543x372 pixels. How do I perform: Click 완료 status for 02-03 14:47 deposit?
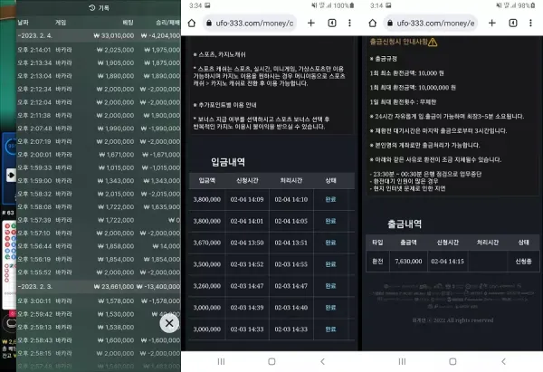330,286
